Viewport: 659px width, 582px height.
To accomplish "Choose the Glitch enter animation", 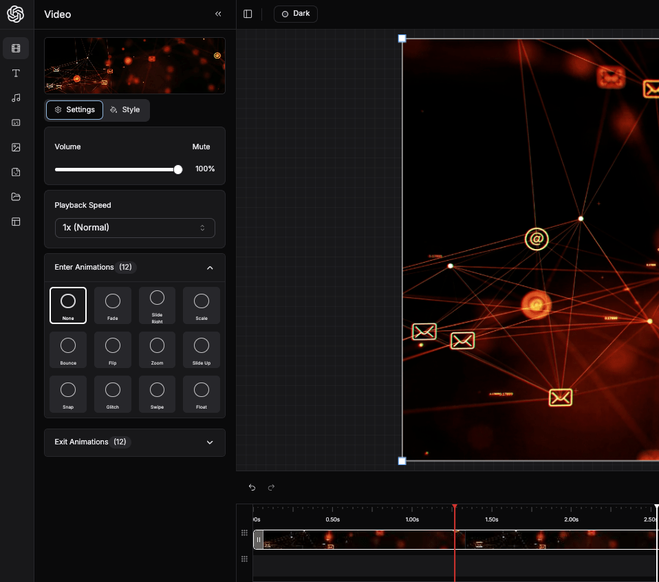I will point(112,394).
